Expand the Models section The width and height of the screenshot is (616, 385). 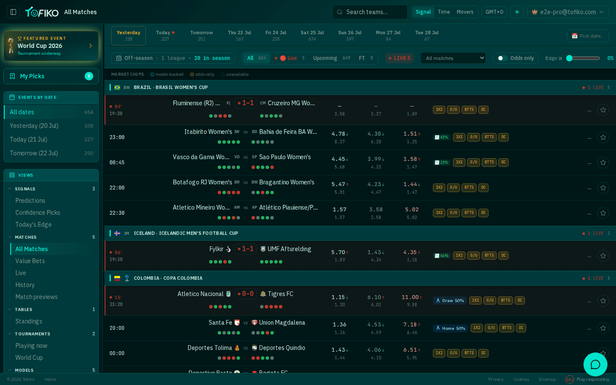click(x=51, y=370)
